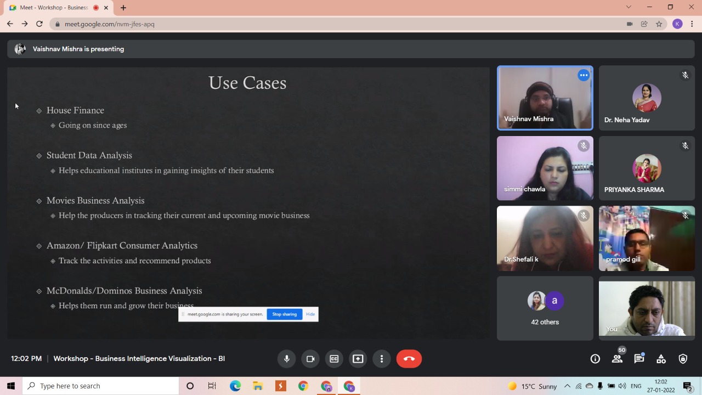Screen dimensions: 702x395
Task: Click the 42 others participants tile
Action: coord(545,308)
